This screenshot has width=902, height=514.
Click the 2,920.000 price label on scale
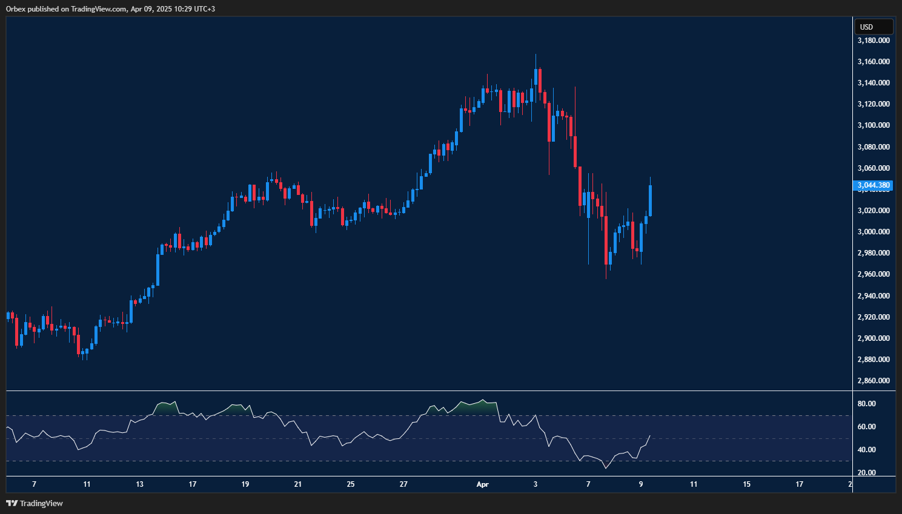873,317
